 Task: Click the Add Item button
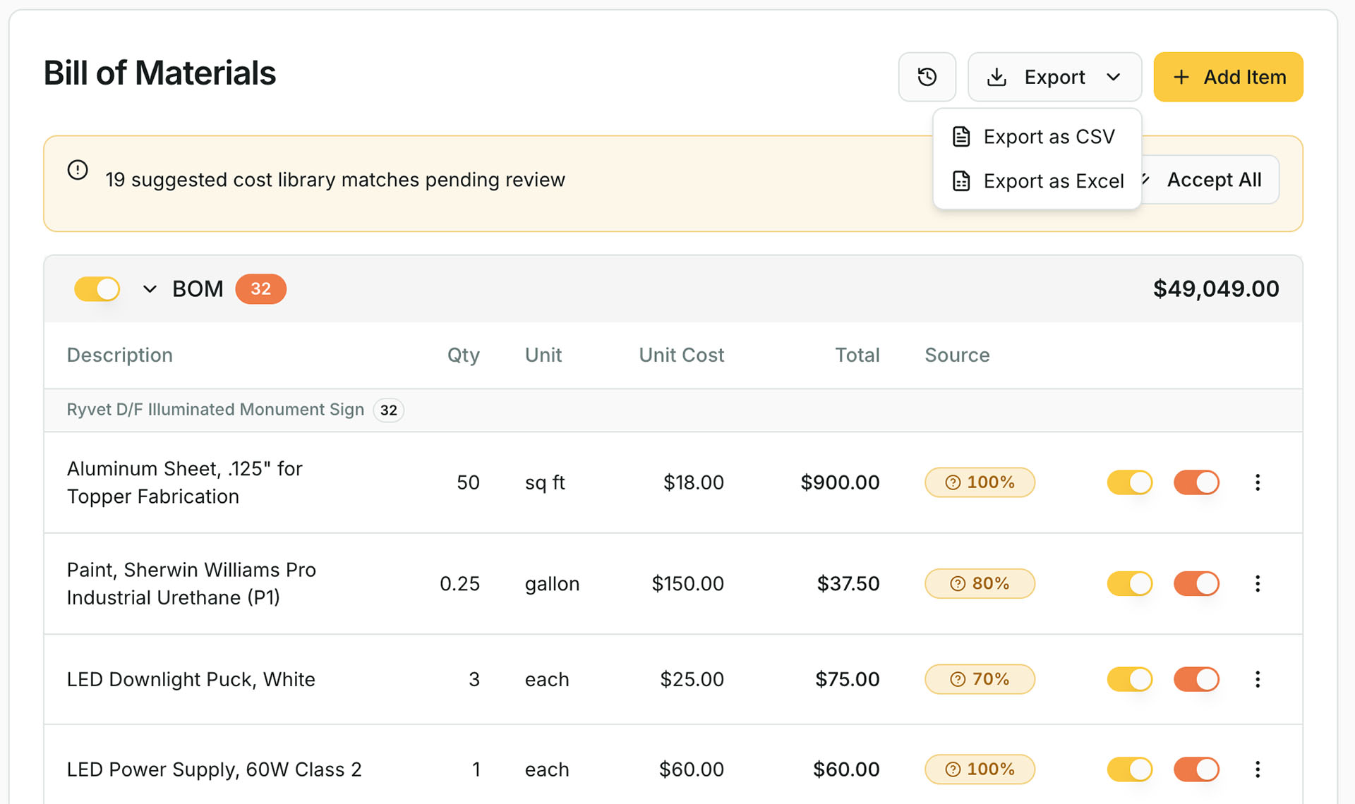click(x=1228, y=77)
